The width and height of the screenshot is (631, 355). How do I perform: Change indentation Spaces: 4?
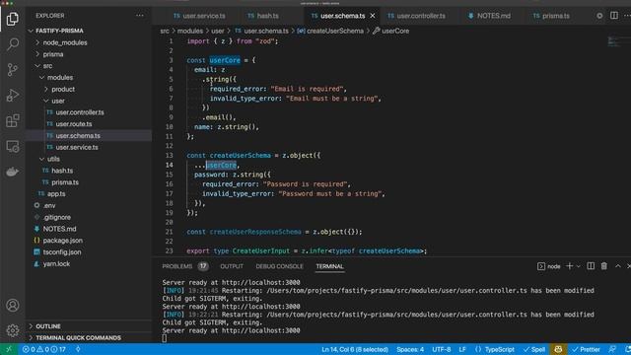(x=410, y=349)
